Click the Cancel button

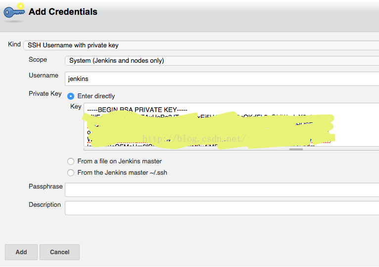coord(59,252)
